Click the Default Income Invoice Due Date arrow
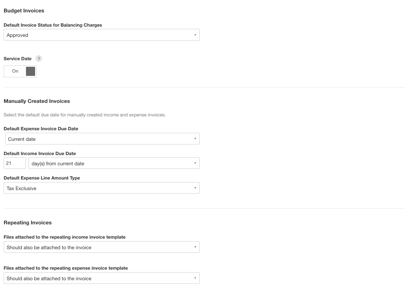Image resolution: width=411 pixels, height=297 pixels. 195,163
